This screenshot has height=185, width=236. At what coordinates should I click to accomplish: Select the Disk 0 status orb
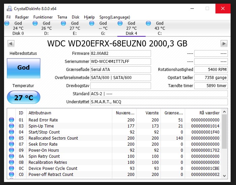(7, 23)
